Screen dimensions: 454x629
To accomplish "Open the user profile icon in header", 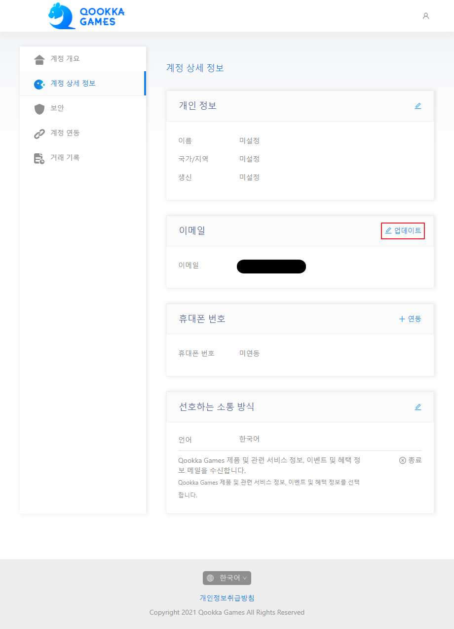I will pos(426,16).
